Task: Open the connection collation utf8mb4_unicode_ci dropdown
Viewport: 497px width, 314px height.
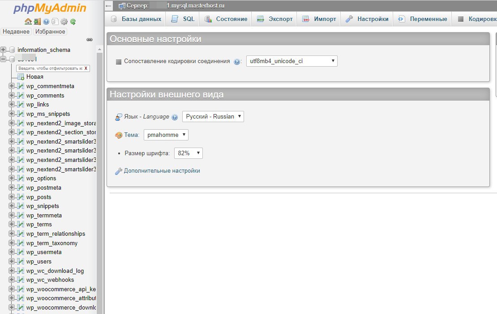Action: pos(291,61)
